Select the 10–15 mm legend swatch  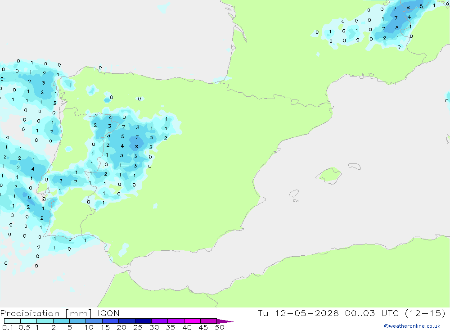tap(94, 321)
